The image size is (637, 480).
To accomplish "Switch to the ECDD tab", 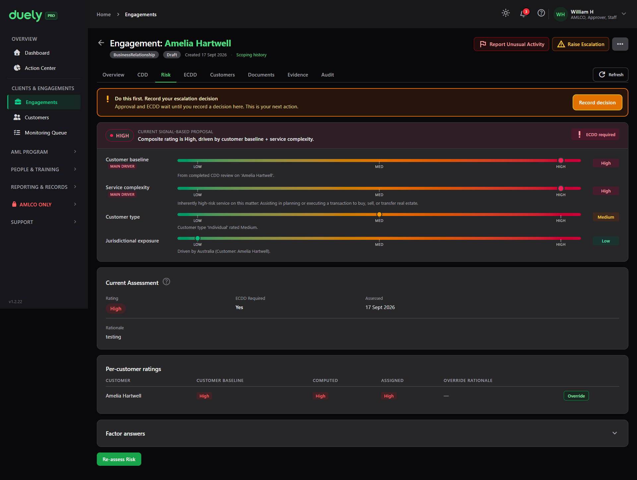I will click(190, 75).
